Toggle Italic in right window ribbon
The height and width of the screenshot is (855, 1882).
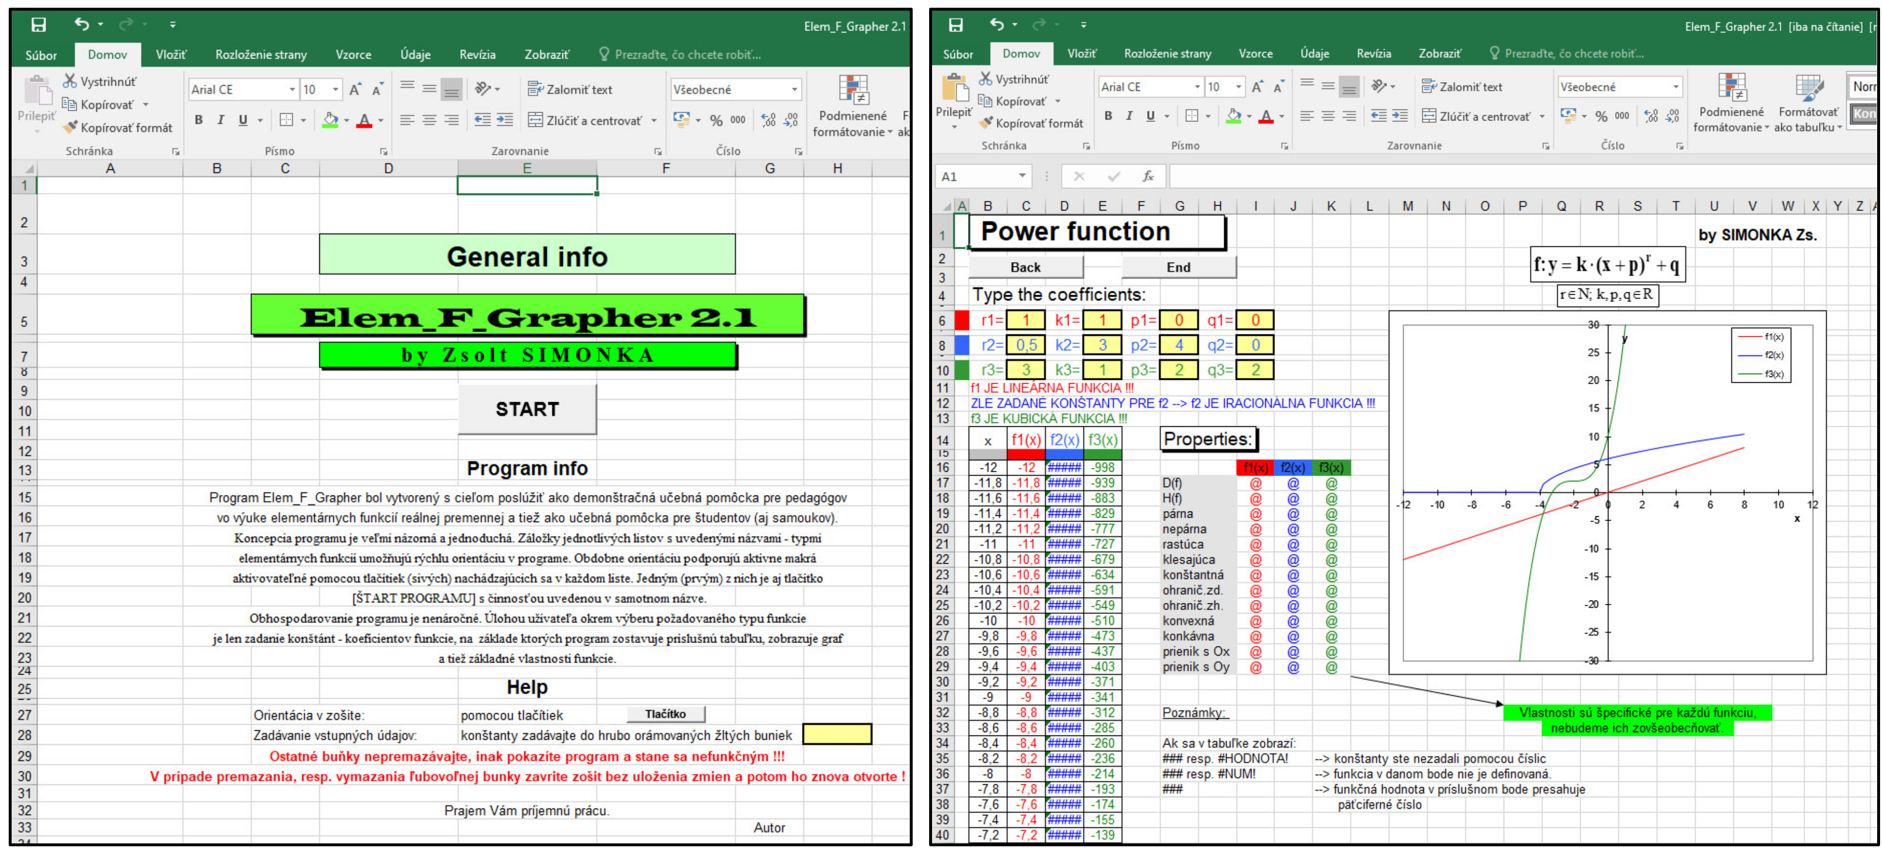[x=1130, y=116]
